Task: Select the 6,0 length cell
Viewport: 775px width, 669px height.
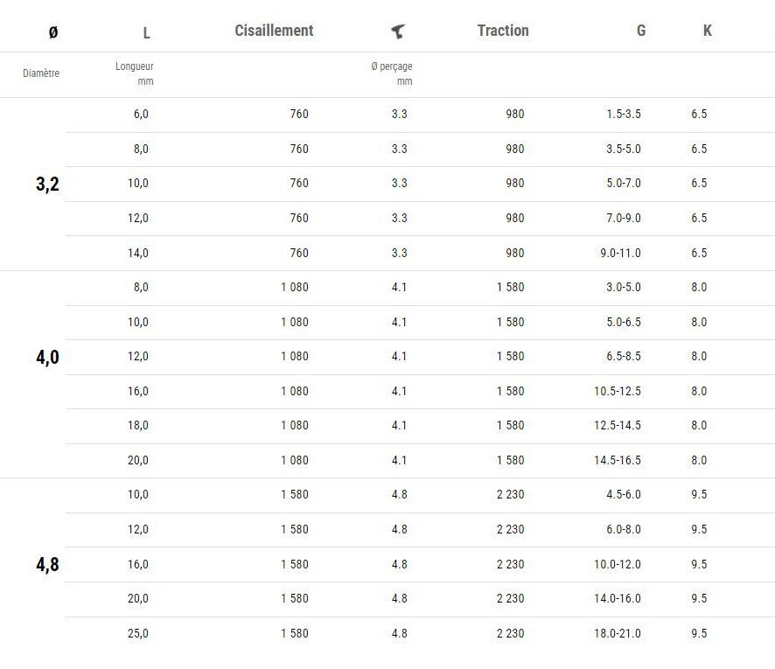Action: tap(141, 114)
